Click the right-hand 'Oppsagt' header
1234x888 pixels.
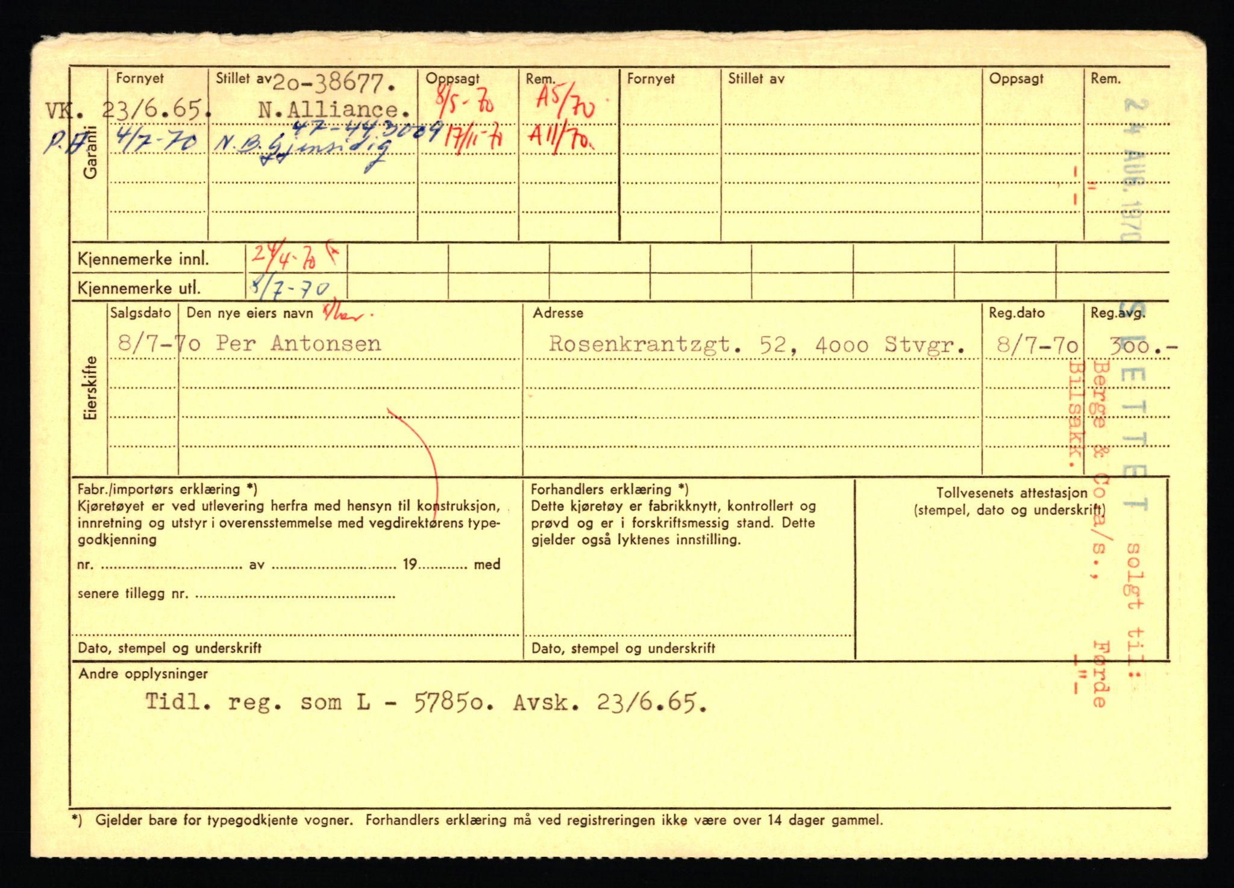(1016, 78)
